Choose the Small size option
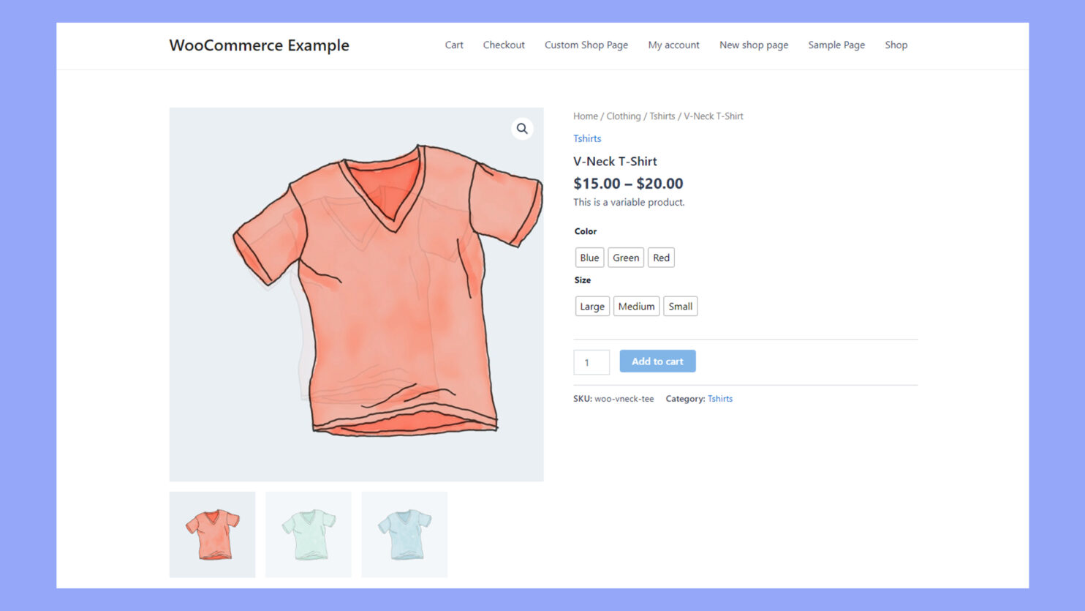Viewport: 1085px width, 611px height. click(680, 306)
